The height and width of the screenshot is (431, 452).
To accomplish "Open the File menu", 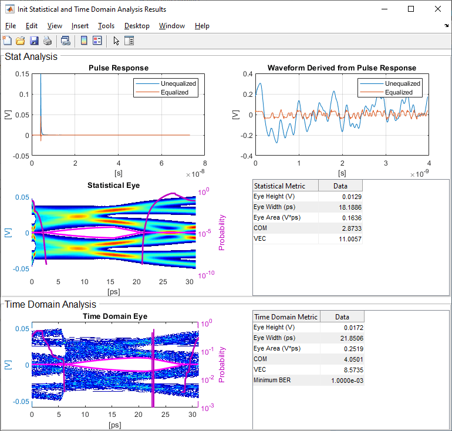I will click(11, 26).
